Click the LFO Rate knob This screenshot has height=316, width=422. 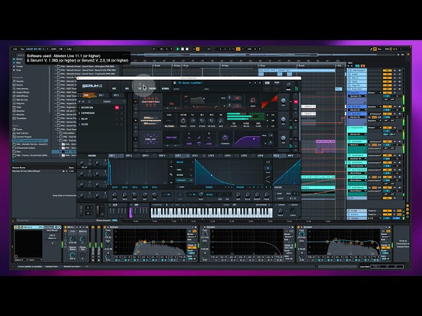coord(200,195)
